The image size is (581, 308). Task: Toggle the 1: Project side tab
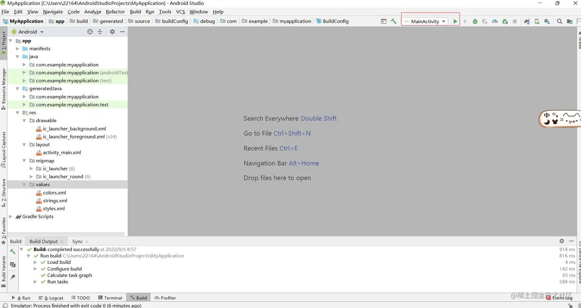point(4,43)
